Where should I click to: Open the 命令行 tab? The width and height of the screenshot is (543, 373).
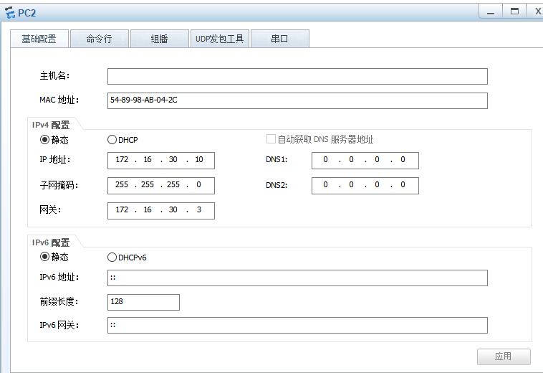(99, 39)
